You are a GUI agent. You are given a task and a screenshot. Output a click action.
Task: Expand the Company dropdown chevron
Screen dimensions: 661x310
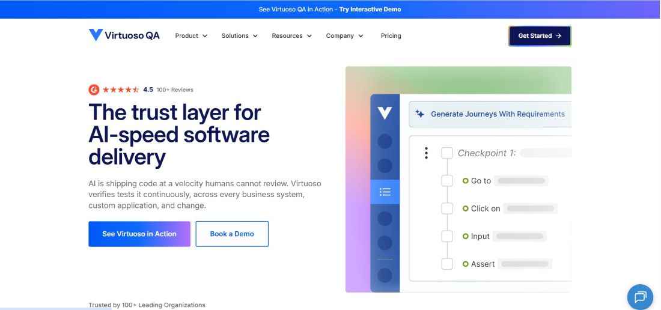[x=361, y=36]
